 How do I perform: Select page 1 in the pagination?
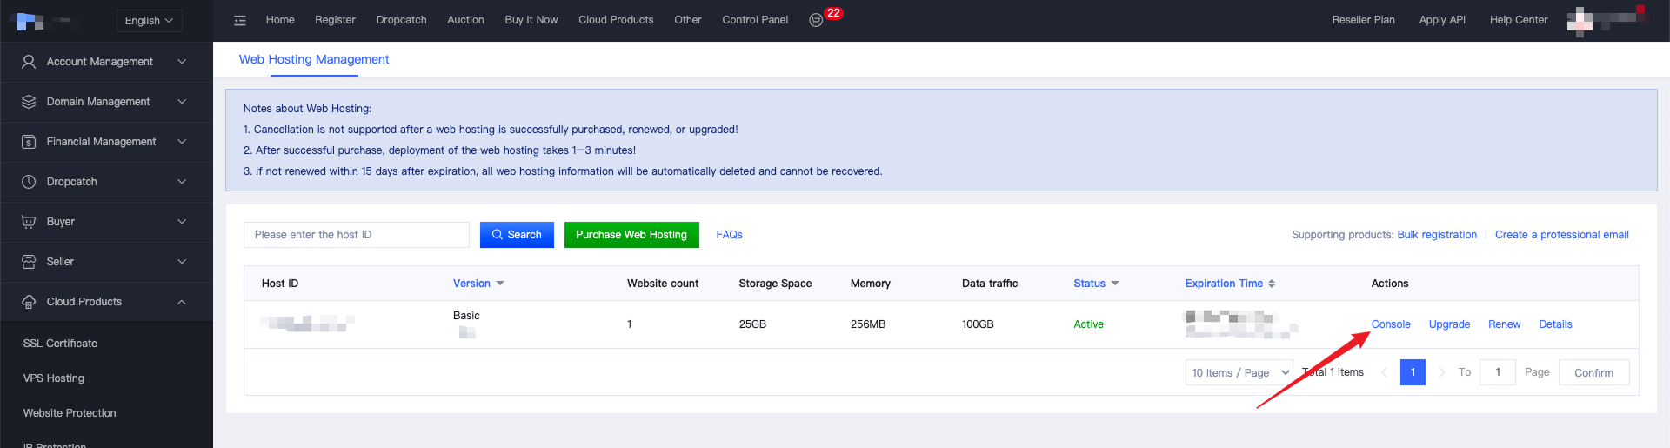coord(1413,372)
